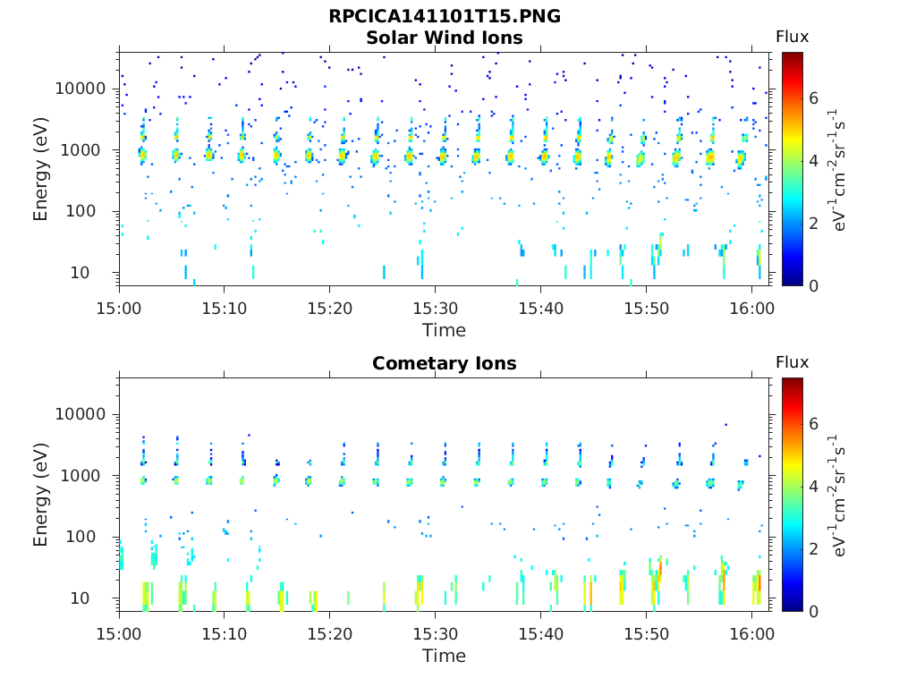Image resolution: width=916 pixels, height=687 pixels.
Task: Click the RPCICA141101T15.PNG figure title
Action: tap(445, 16)
